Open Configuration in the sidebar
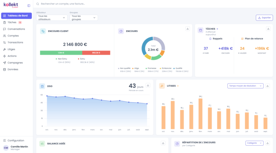The height and width of the screenshot is (153, 276). tap(16, 141)
